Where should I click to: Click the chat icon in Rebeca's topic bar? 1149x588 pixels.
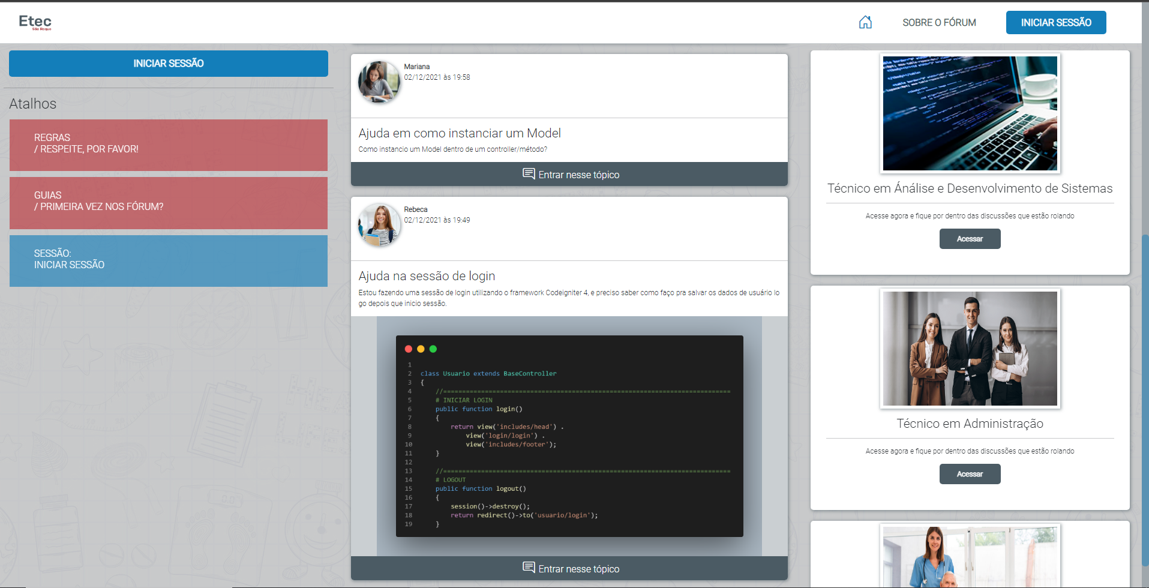529,568
